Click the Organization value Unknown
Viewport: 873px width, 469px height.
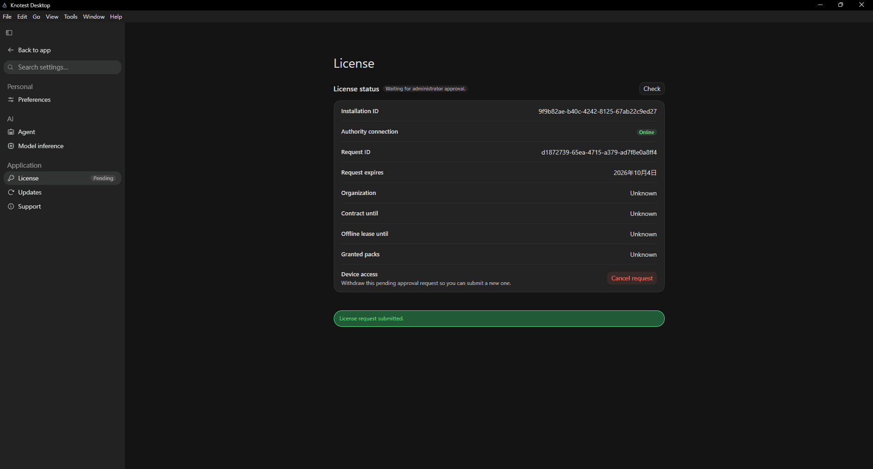pyautogui.click(x=643, y=193)
